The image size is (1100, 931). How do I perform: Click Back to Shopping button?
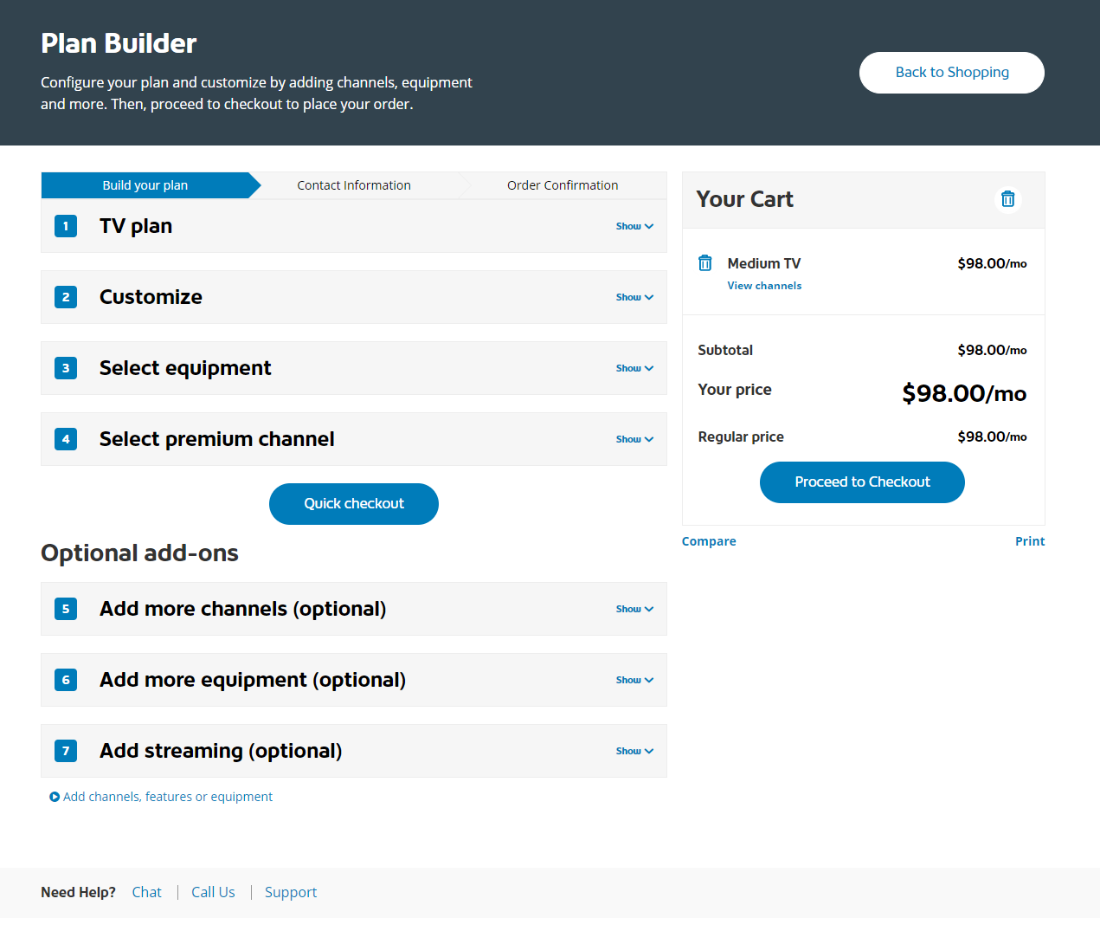951,73
